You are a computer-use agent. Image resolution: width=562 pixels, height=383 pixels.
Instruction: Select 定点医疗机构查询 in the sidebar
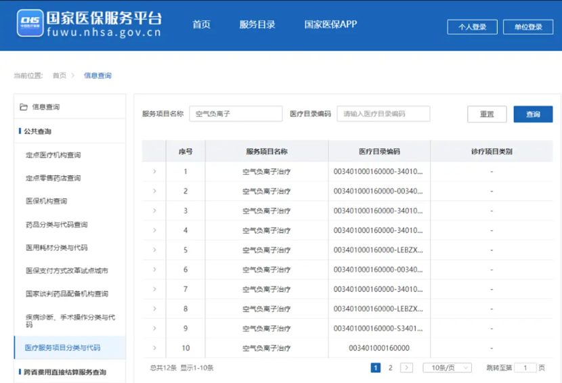click(53, 155)
